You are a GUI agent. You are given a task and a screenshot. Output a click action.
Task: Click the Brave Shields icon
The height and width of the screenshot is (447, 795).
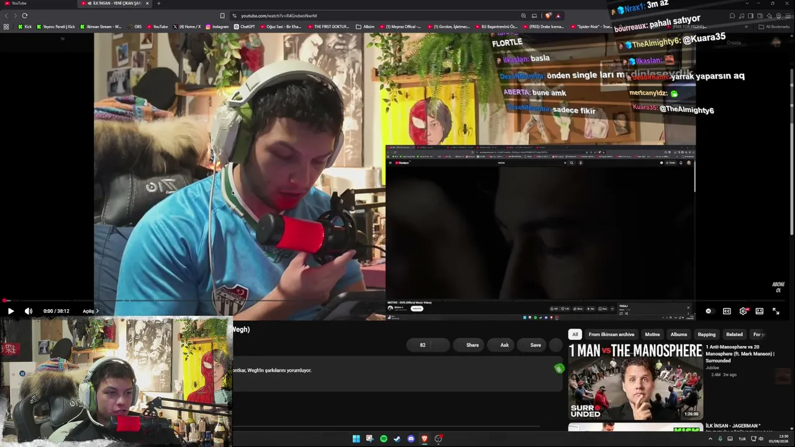click(x=548, y=16)
